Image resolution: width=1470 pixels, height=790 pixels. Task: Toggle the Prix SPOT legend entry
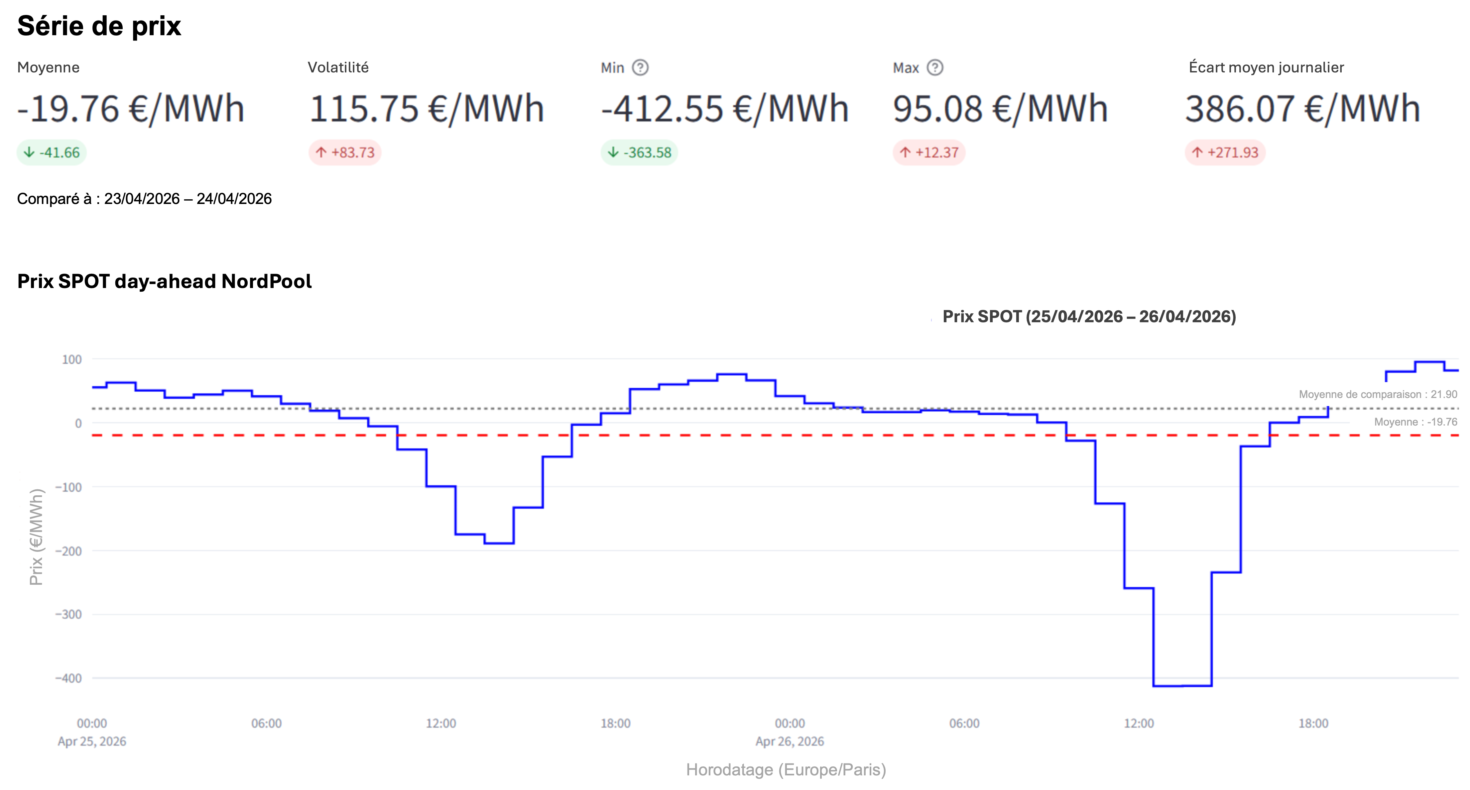pyautogui.click(x=1088, y=317)
